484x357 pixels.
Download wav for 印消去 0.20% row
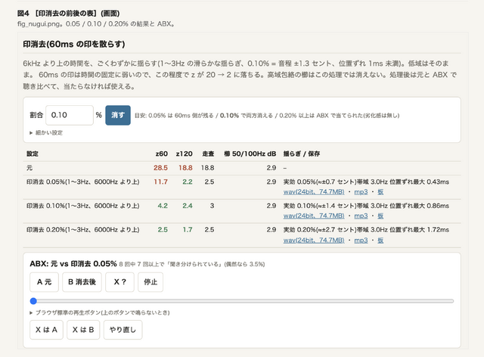click(x=314, y=240)
